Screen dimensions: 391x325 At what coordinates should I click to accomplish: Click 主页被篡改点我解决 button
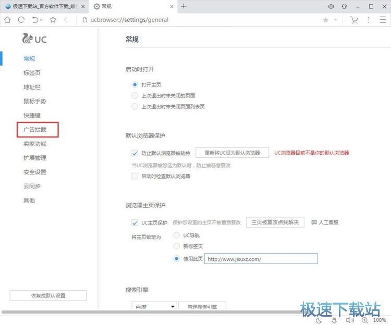[275, 222]
